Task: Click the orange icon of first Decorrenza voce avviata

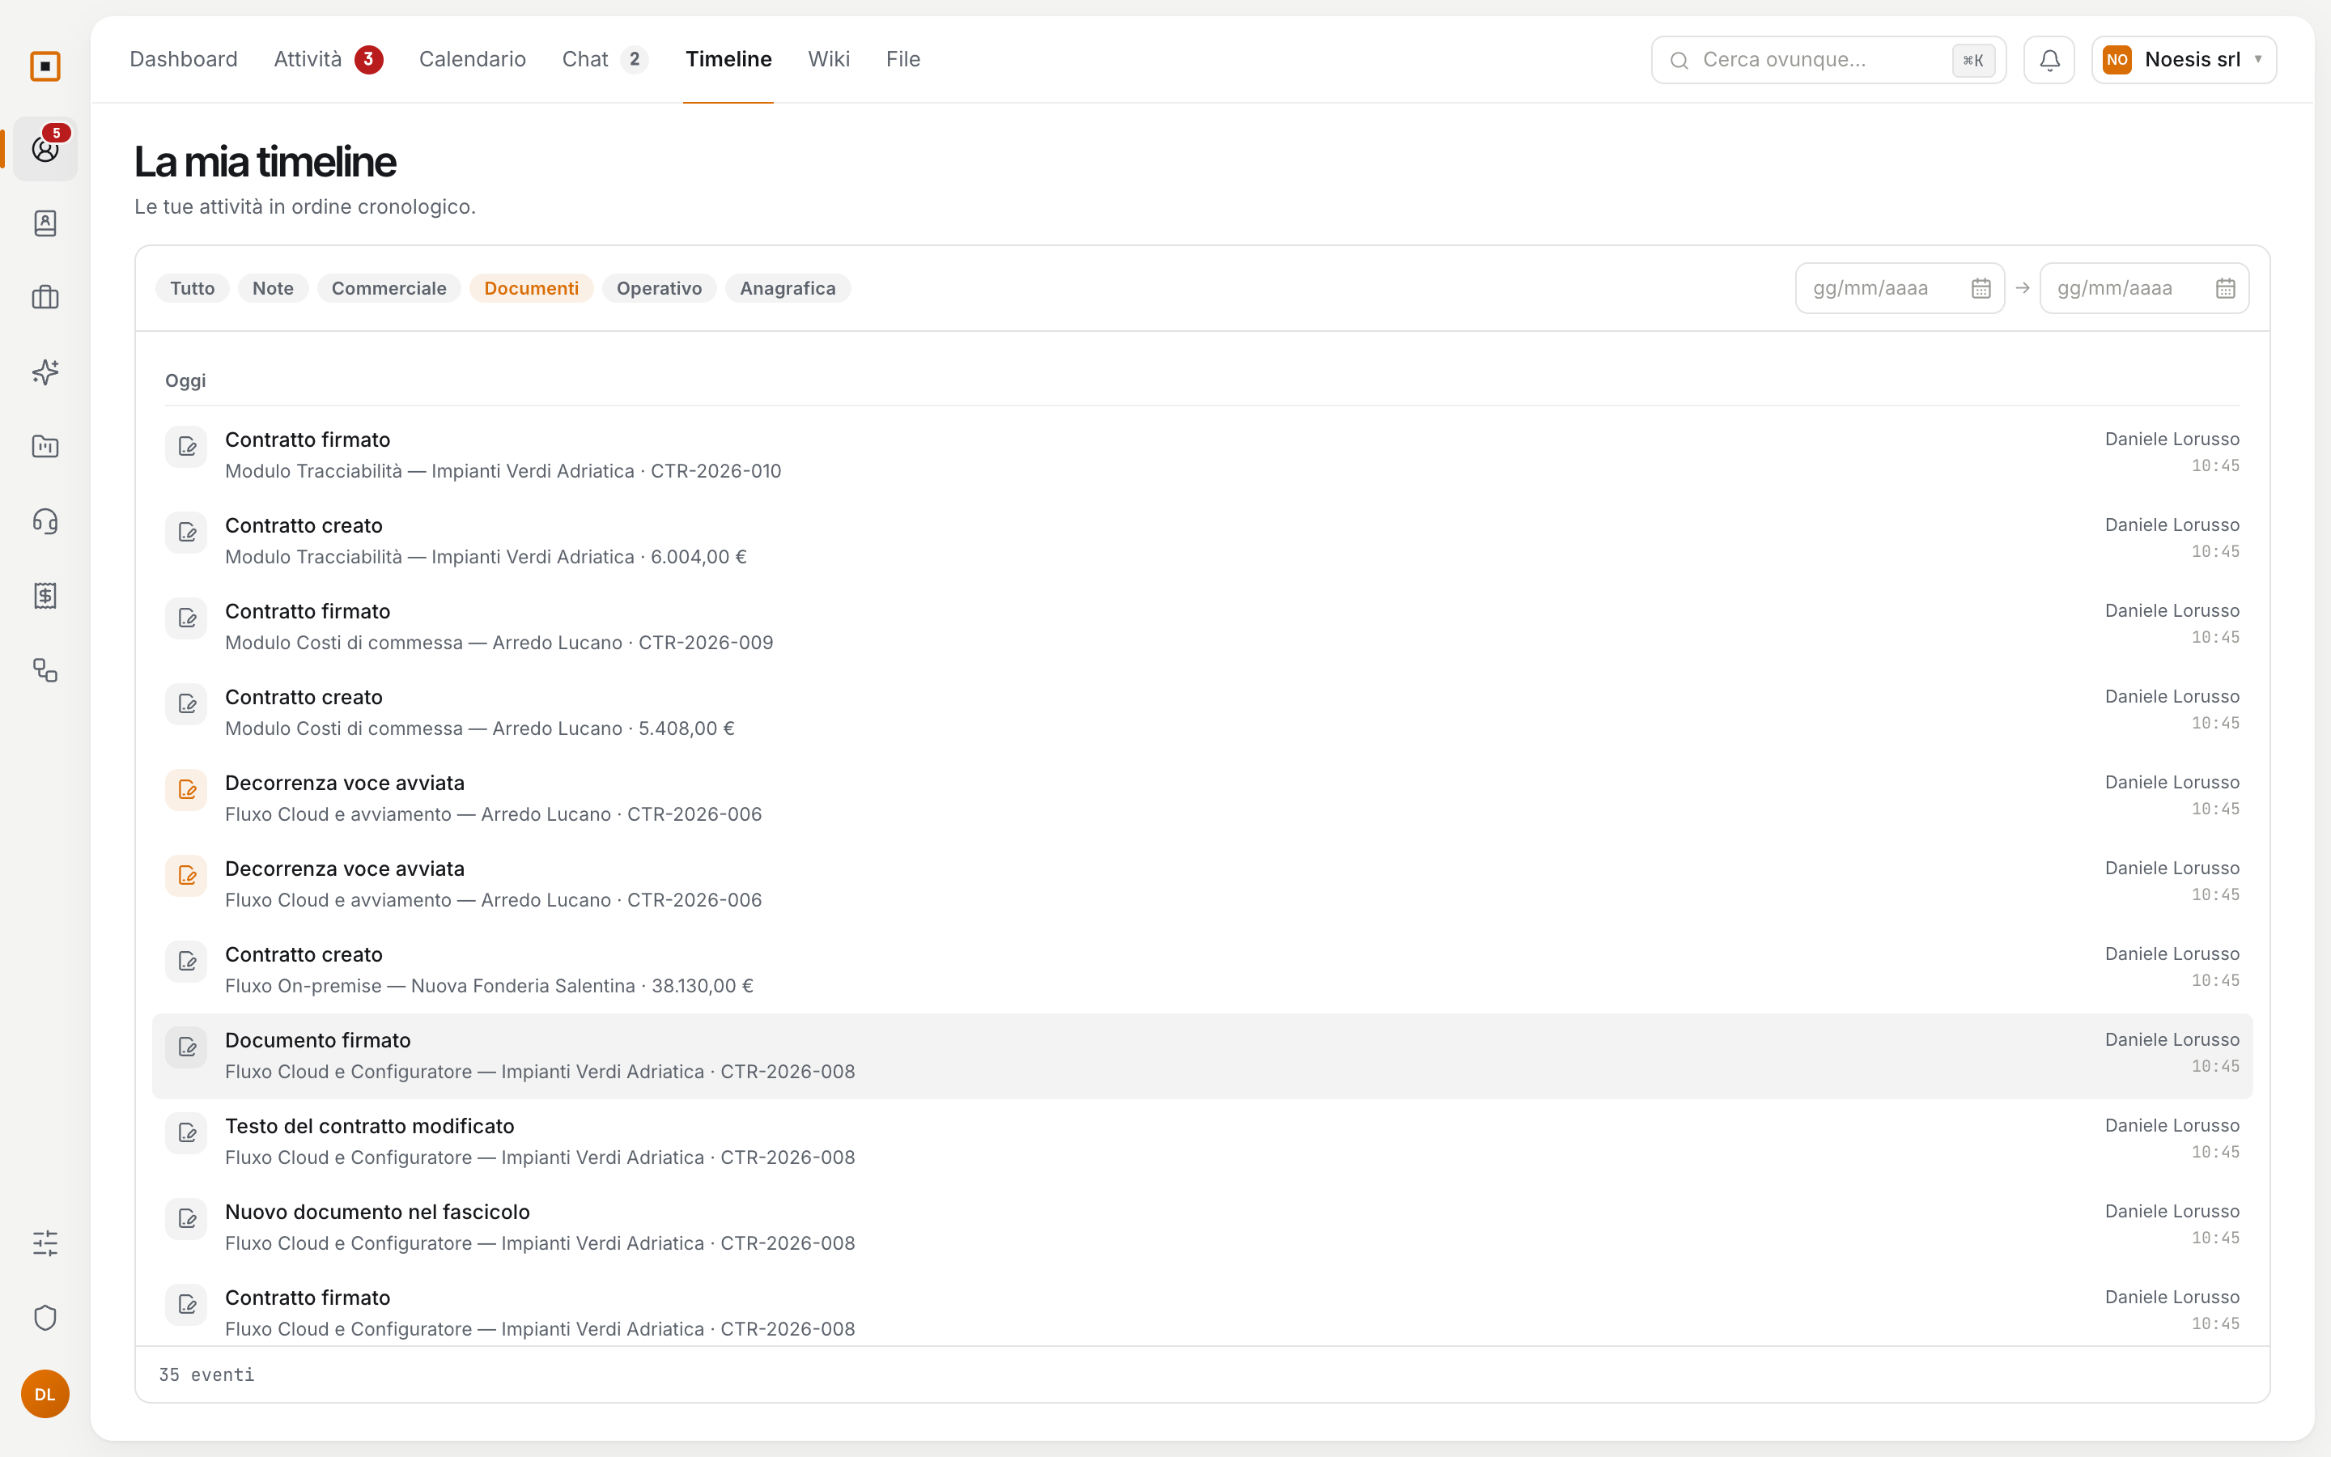Action: coord(187,790)
